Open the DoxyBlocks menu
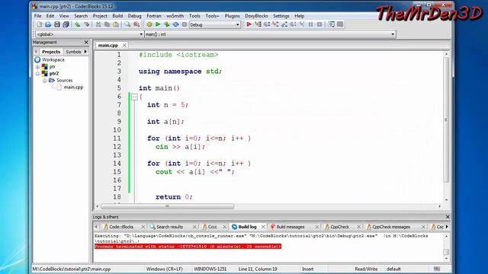 pos(256,16)
